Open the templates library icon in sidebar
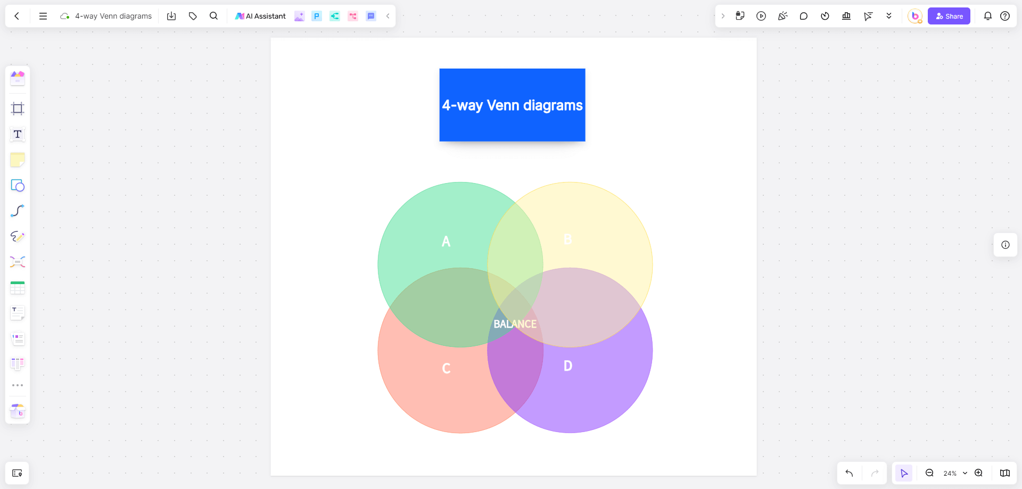Viewport: 1022px width, 489px height. point(18,78)
